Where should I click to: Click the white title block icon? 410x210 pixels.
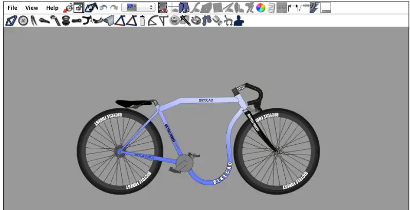pos(325,8)
